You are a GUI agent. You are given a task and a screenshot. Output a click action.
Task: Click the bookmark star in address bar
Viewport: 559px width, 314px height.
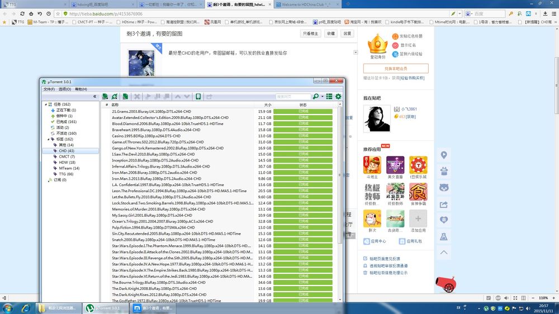(x=58, y=13)
